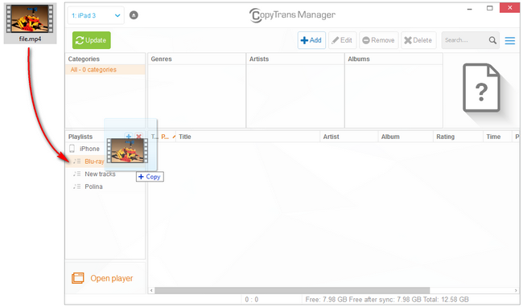Viewport: 523px width, 307px height.
Task: Minimize the CopyTrans Manager window
Action: (470, 8)
